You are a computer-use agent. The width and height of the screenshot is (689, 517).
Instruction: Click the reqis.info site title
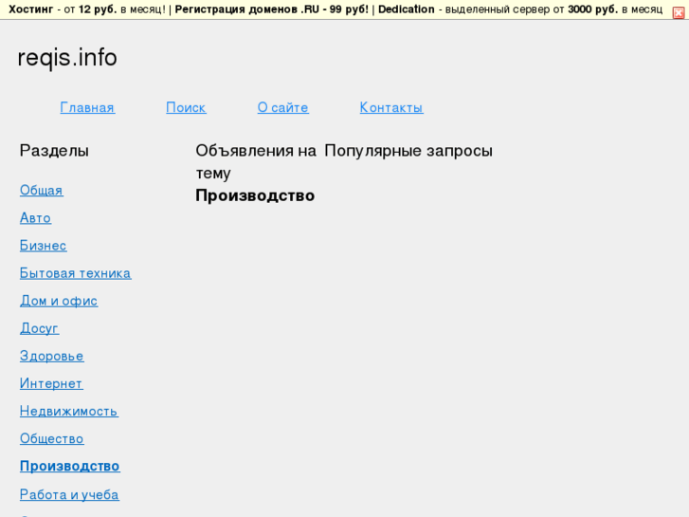67,58
